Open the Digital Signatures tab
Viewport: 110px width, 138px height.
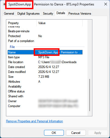[29, 14]
